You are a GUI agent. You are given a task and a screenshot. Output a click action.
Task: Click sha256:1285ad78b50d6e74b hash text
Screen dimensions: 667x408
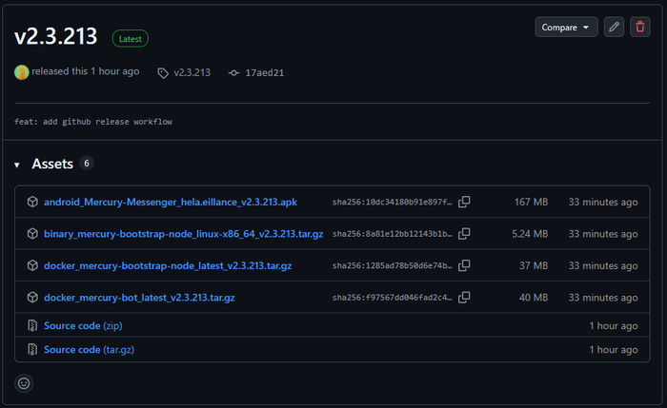392,265
